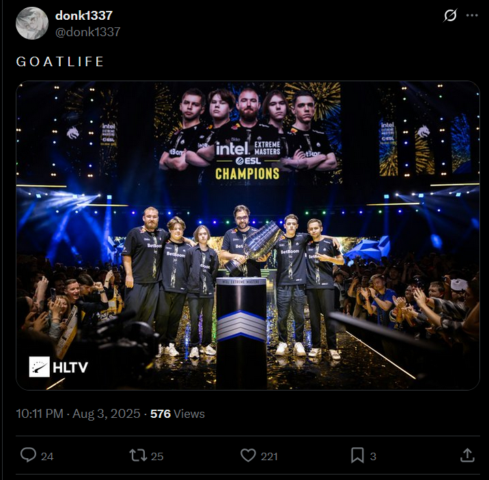Click the 3 bookmarks count
The image size is (489, 480).
373,456
